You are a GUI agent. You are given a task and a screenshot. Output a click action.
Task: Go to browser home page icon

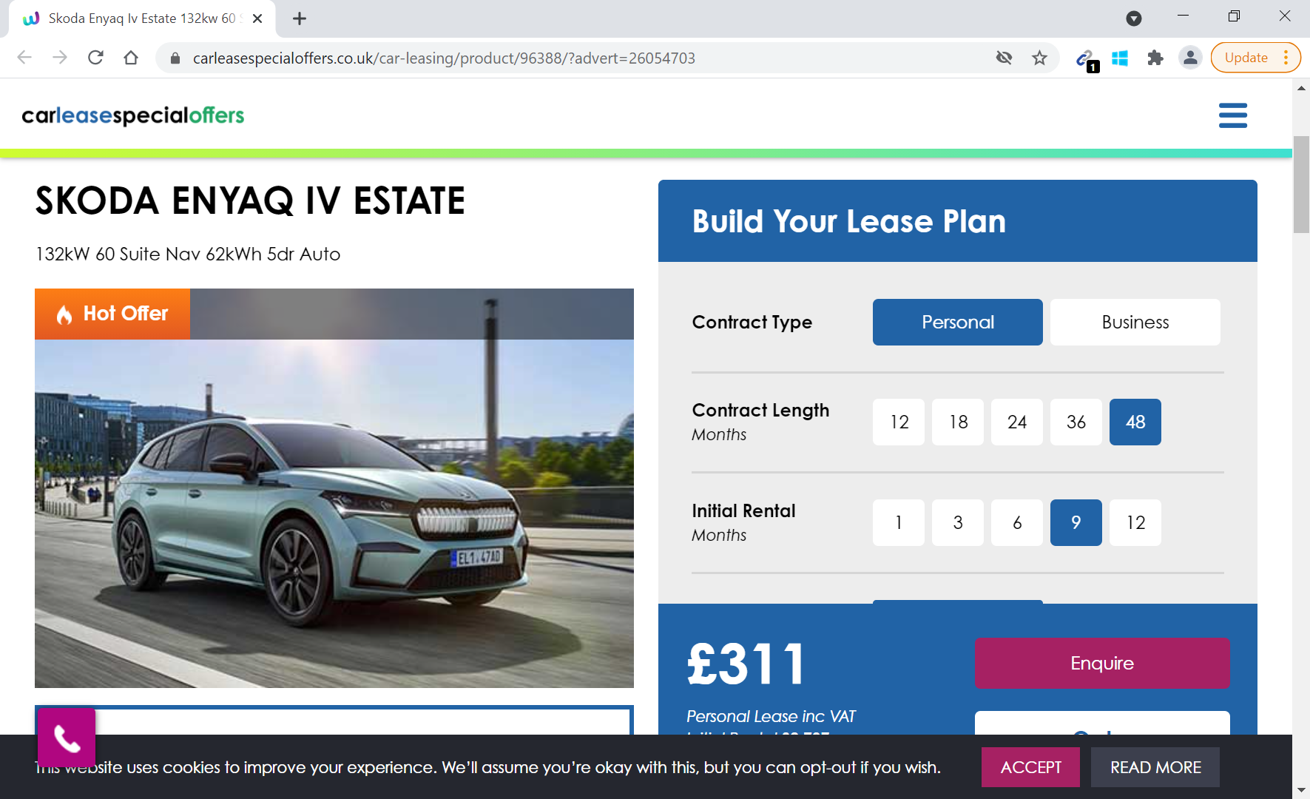(131, 58)
